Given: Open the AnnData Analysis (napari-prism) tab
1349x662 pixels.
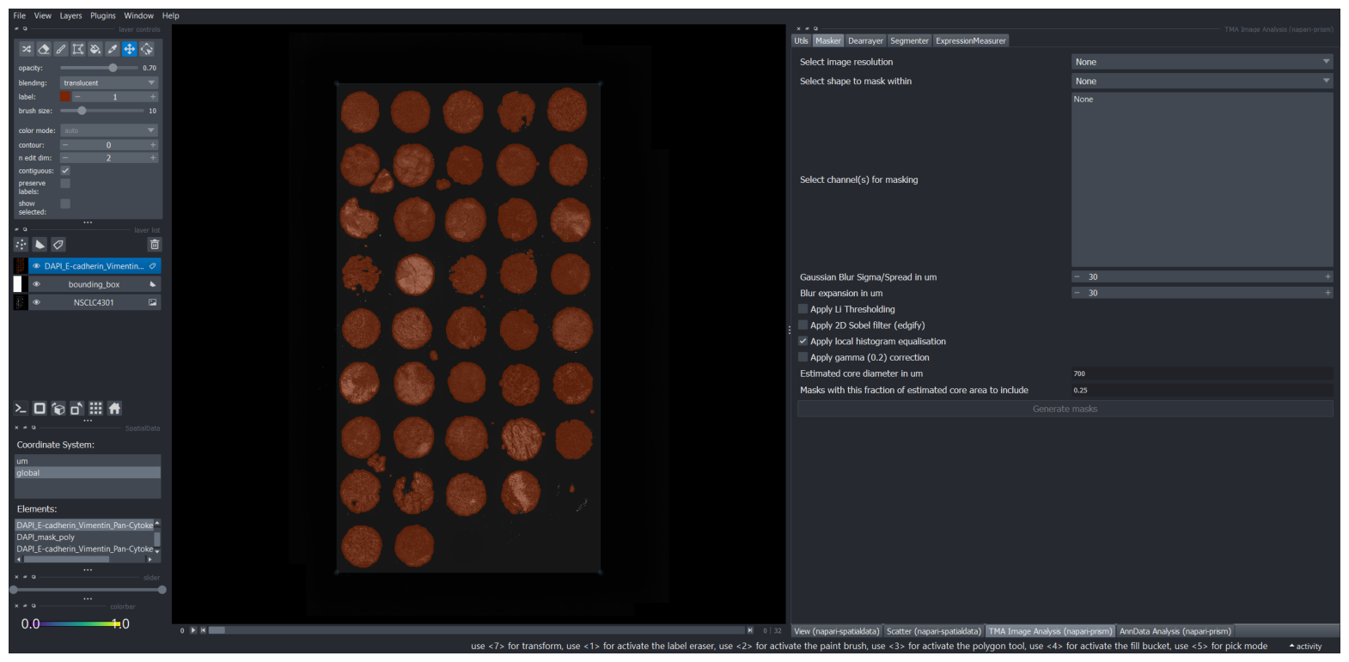Looking at the screenshot, I should (x=1175, y=631).
